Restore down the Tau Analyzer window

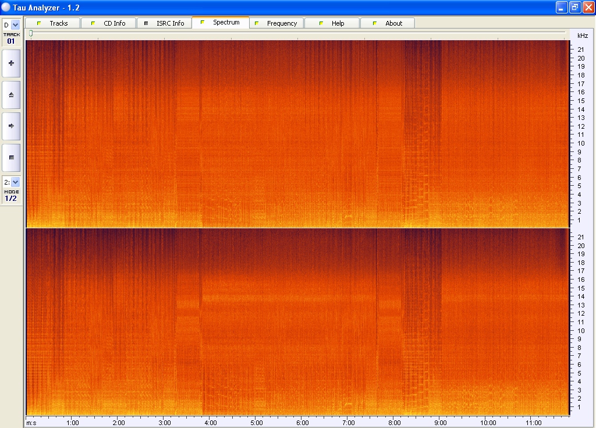(x=574, y=7)
